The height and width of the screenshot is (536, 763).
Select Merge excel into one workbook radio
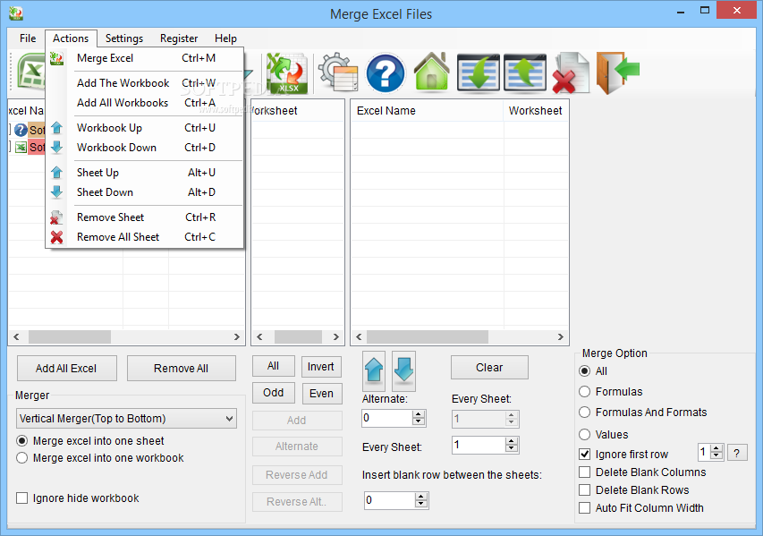click(x=21, y=458)
